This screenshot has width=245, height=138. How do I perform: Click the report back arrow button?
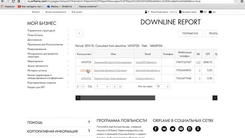79,33
